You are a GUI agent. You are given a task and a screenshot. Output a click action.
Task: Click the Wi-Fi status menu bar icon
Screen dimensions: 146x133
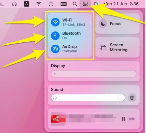(x=39, y=4)
